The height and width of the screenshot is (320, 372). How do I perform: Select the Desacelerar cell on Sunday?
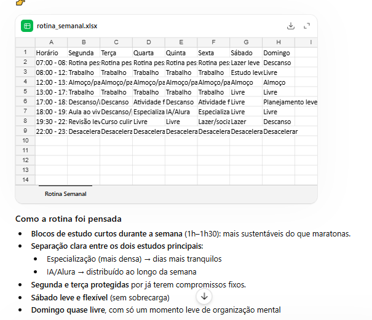point(279,131)
